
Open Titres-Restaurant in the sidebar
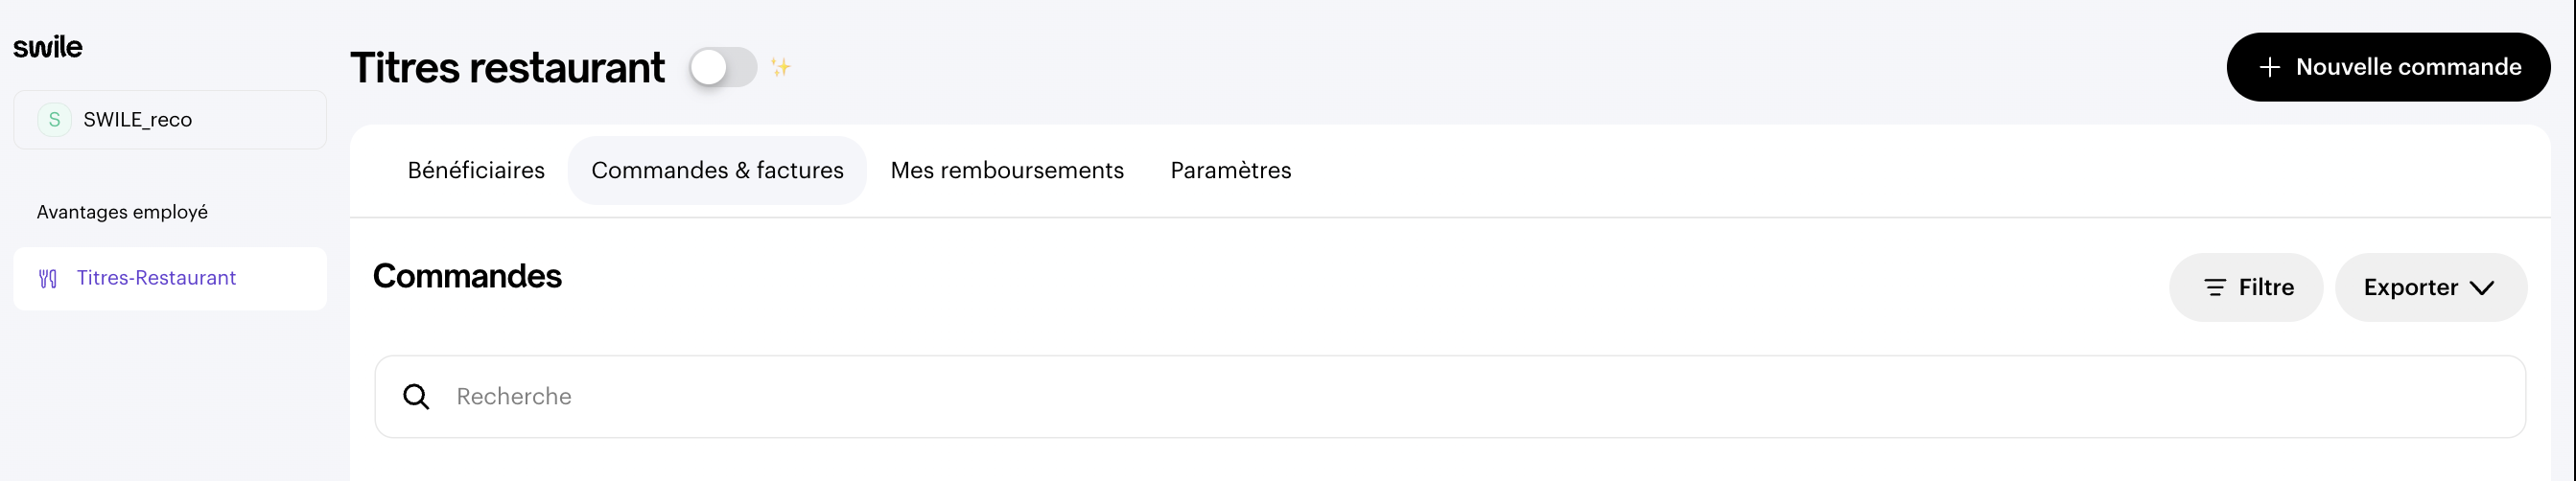coord(157,278)
